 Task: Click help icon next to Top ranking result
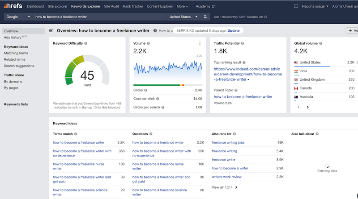244,62
